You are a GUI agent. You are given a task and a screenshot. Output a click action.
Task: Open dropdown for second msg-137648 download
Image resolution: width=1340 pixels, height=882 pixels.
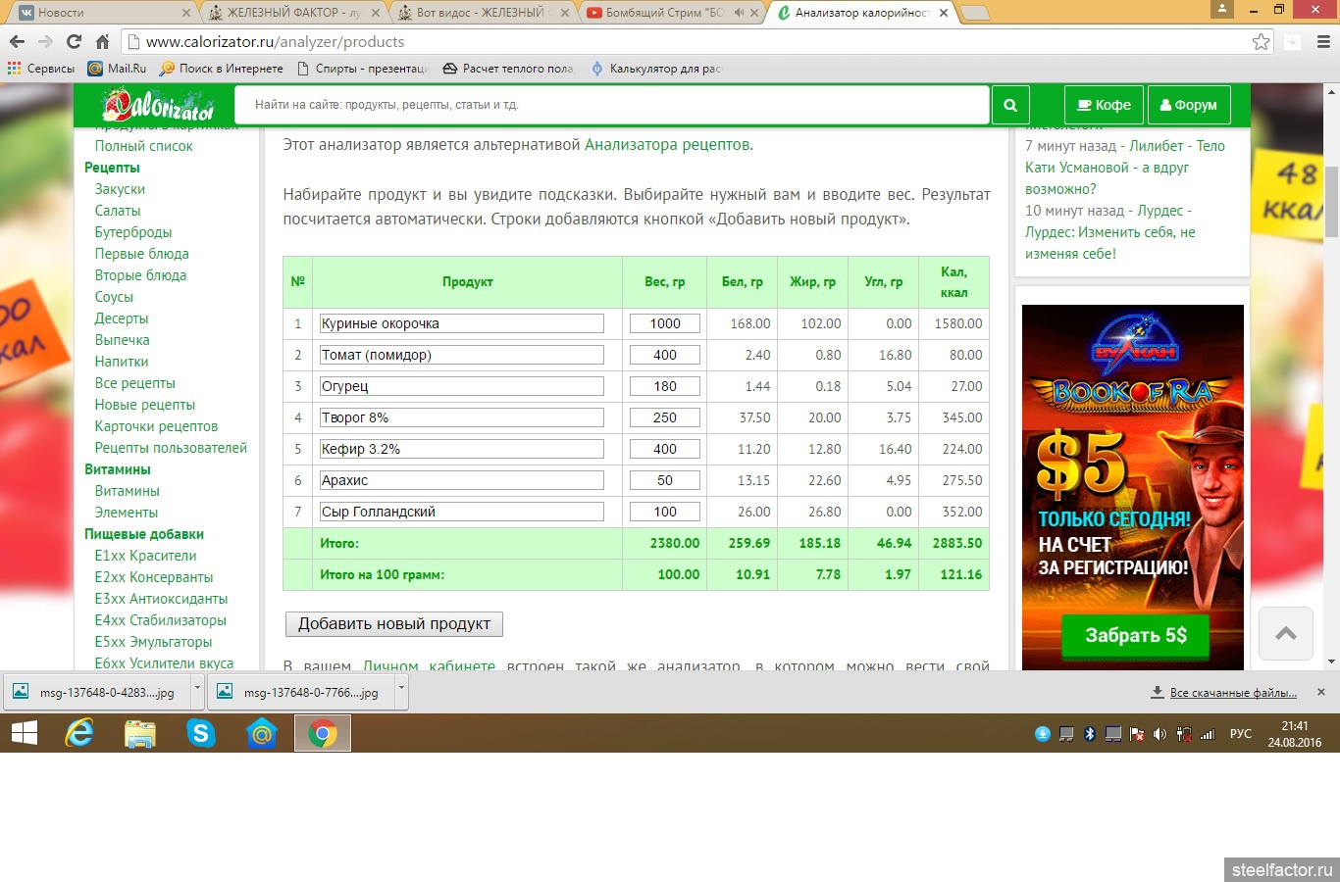pos(400,691)
